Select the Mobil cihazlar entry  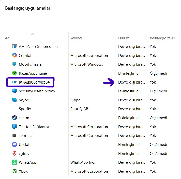tap(31, 64)
